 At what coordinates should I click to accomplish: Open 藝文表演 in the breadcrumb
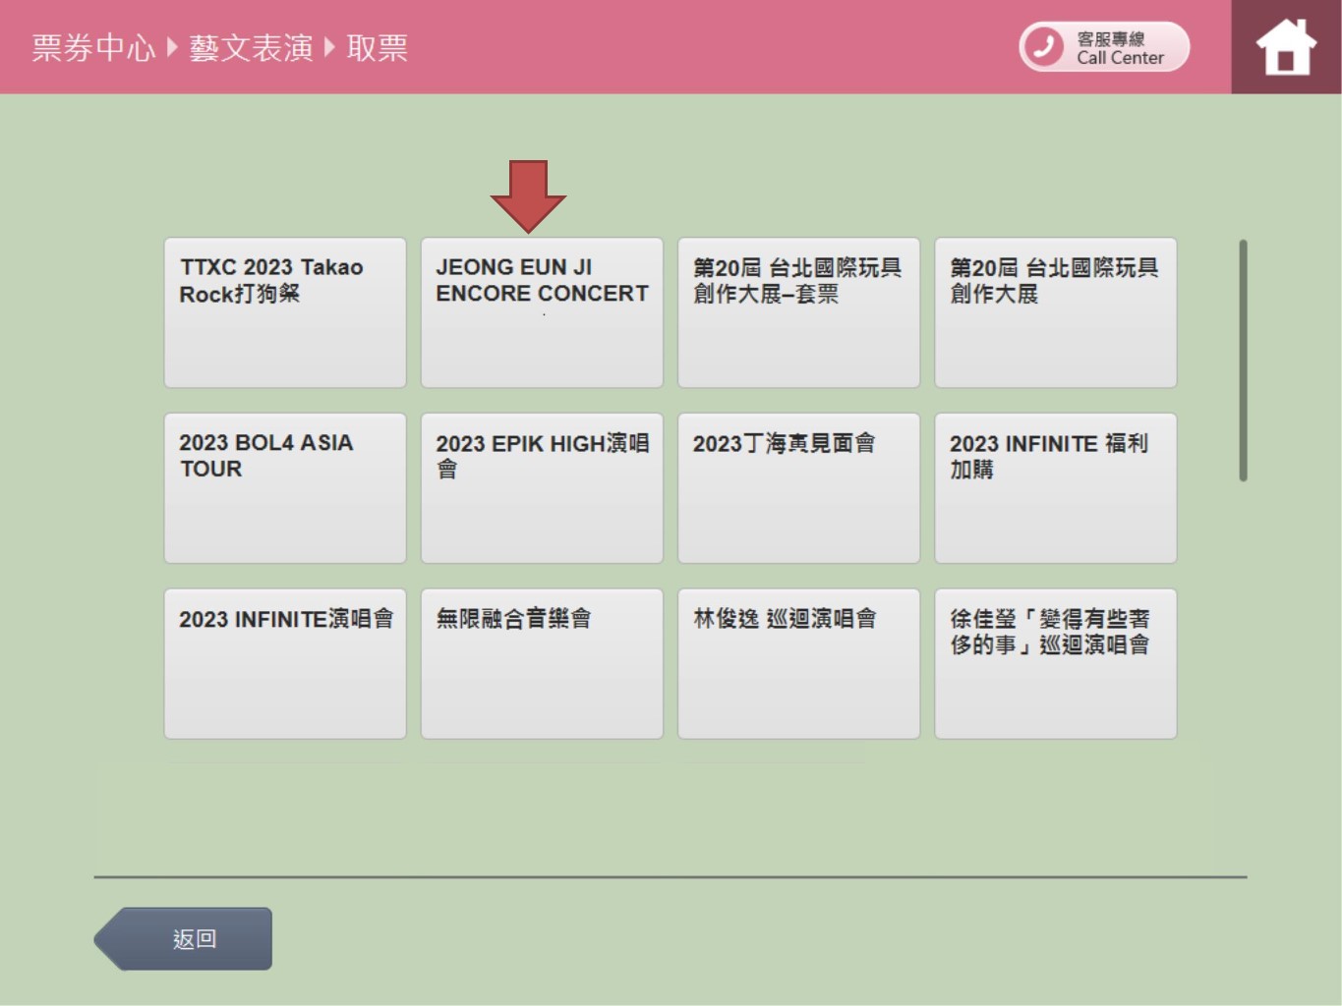click(x=251, y=47)
